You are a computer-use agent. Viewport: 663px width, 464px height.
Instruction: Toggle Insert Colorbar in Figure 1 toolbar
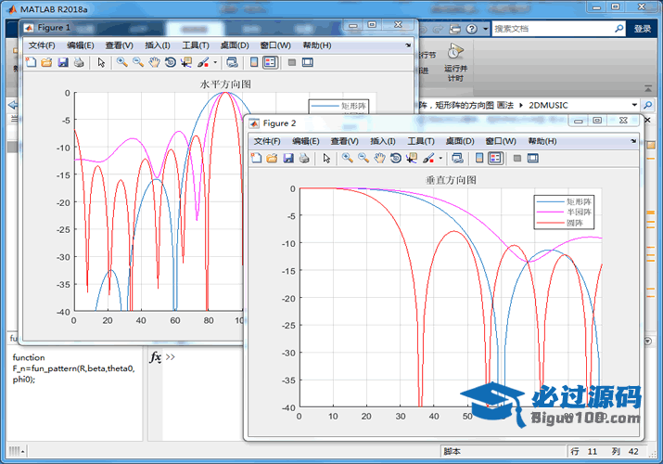[x=254, y=63]
